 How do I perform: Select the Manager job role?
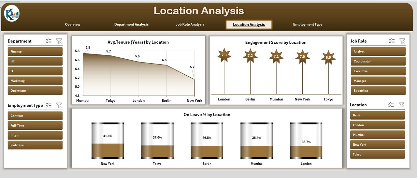(x=378, y=81)
